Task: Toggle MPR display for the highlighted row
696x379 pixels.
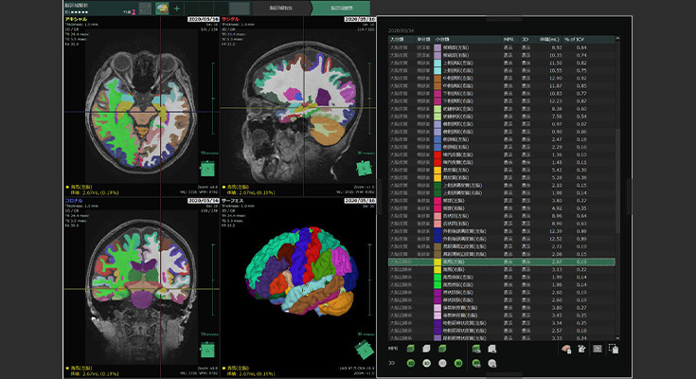Action: coord(507,262)
